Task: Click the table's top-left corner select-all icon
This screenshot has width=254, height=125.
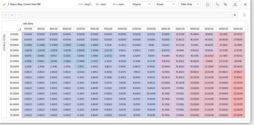Action: point(19,29)
